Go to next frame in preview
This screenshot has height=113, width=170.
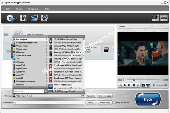pos(138,85)
